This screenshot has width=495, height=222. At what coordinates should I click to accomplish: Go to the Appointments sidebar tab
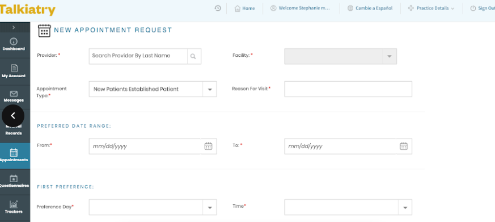click(x=15, y=156)
